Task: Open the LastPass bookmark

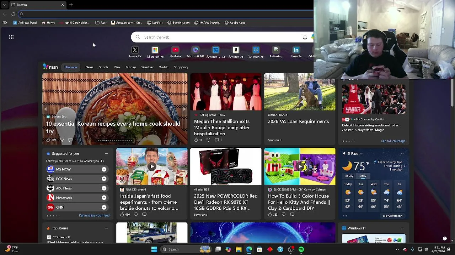Action: 155,23
